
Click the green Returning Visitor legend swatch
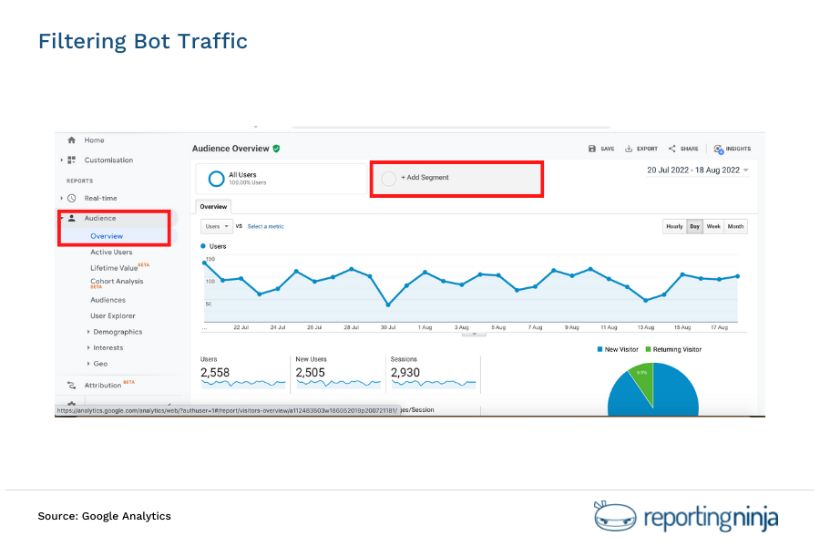(648, 349)
